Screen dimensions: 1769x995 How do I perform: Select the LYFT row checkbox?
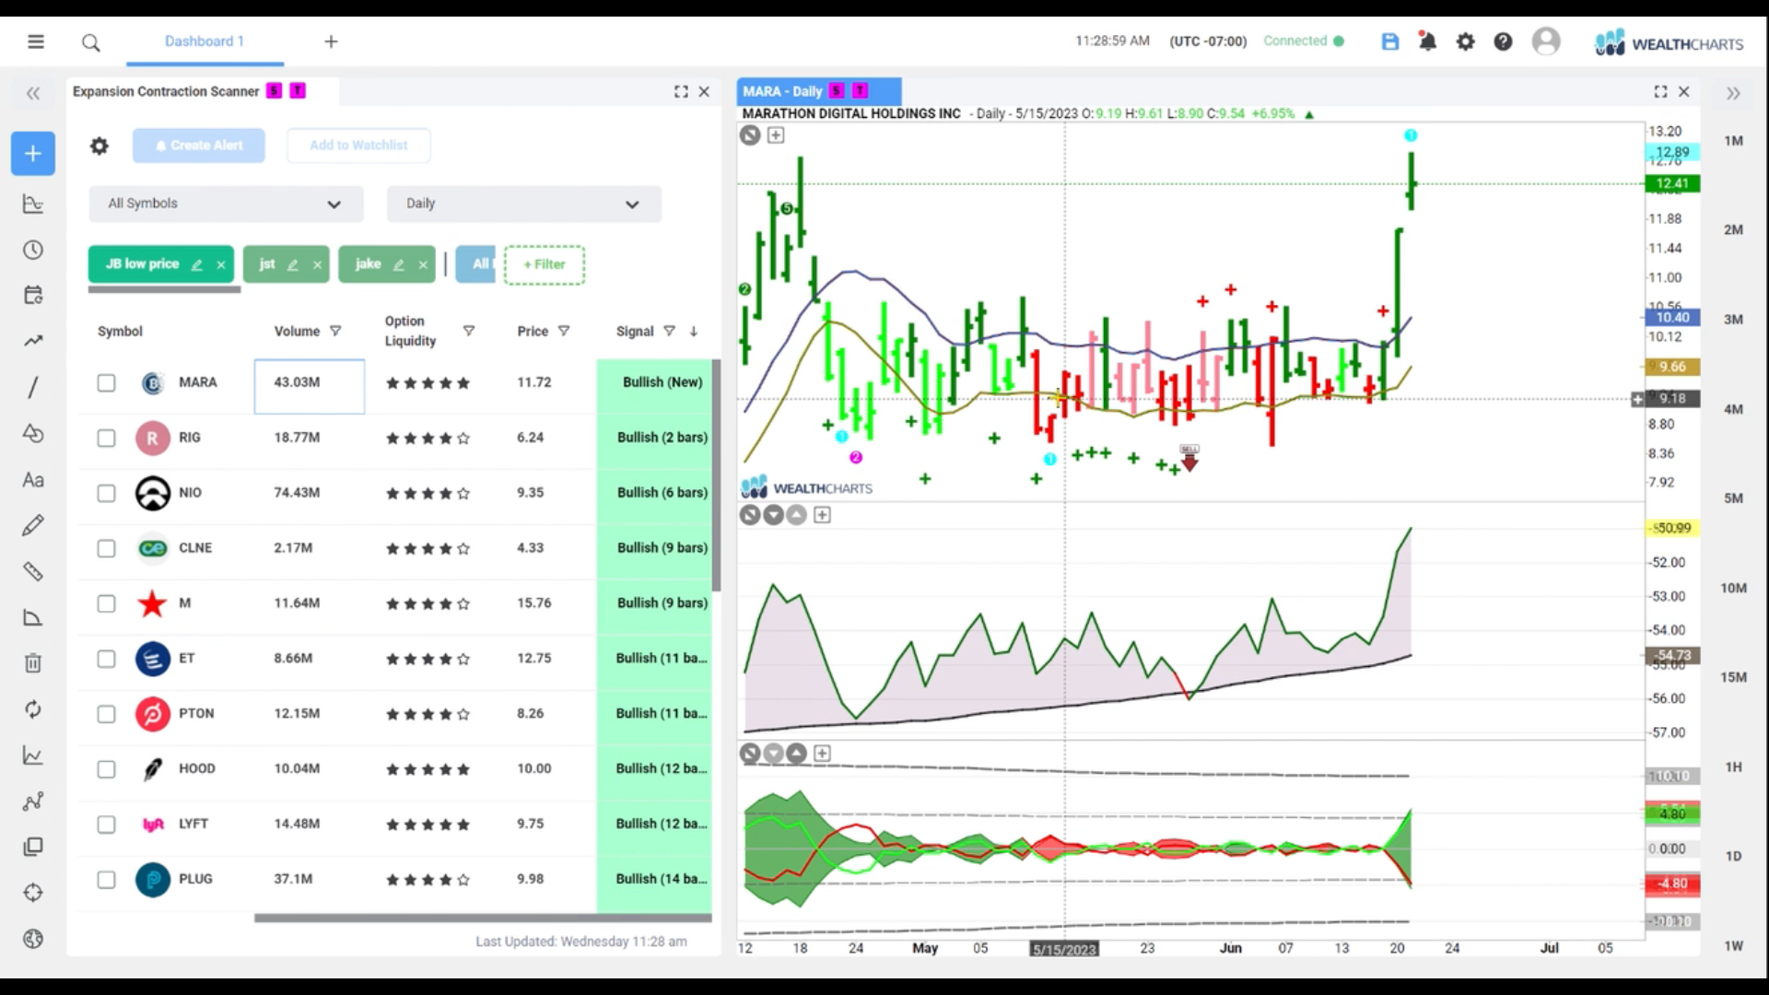click(x=107, y=825)
